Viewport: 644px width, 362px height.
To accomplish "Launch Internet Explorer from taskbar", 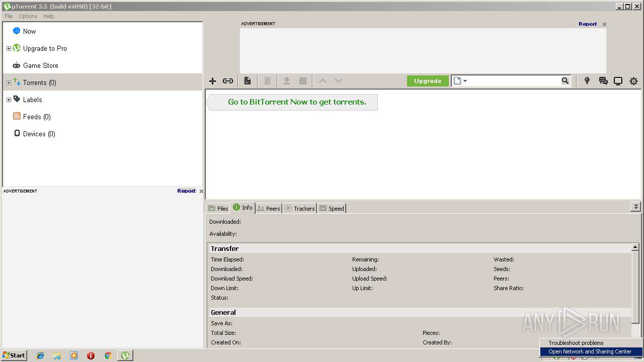I will pos(40,355).
